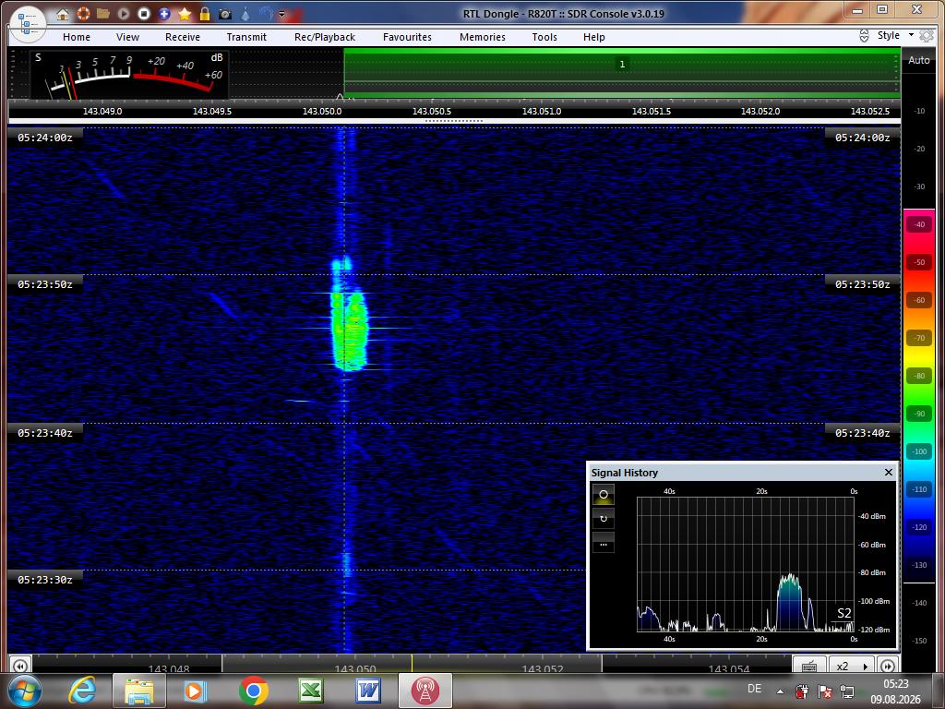945x709 pixels.
Task: Click the yellow star favourites icon
Action: point(185,13)
